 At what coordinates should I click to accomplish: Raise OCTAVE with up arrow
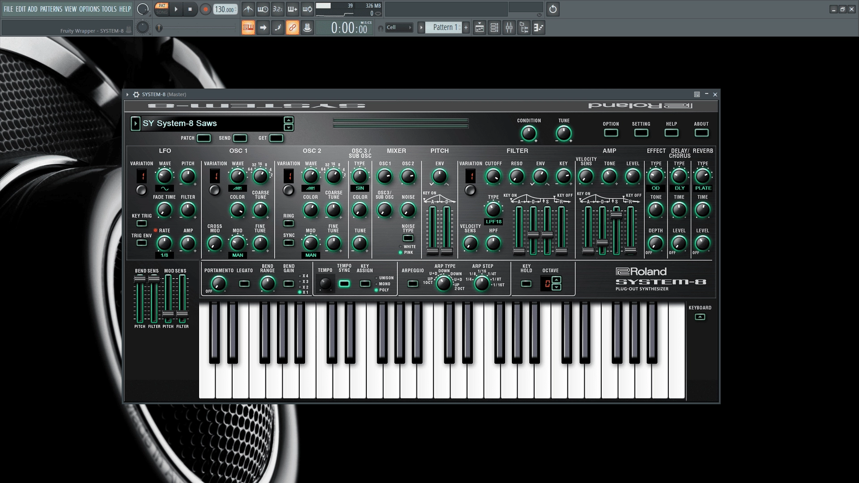point(556,280)
